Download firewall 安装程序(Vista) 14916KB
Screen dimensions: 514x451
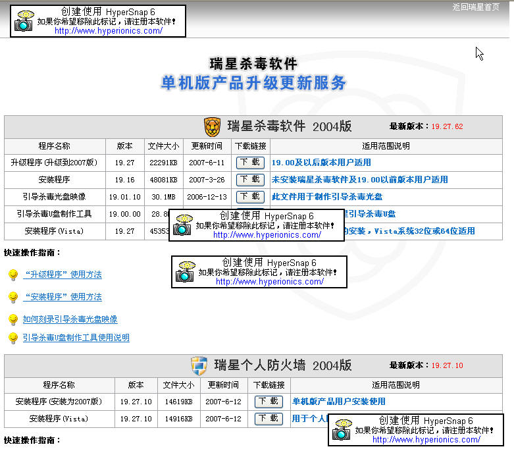click(x=269, y=419)
